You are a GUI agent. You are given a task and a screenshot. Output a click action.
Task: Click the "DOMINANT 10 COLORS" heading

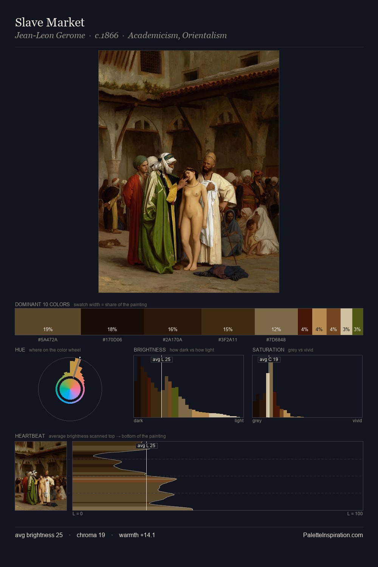[42, 304]
